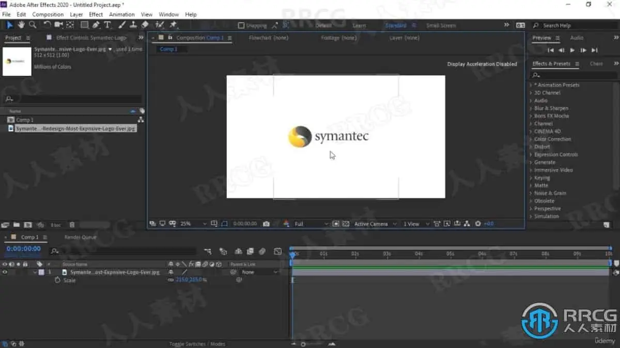Hide the Symantec layer eye toggle
The height and width of the screenshot is (348, 620).
5,272
